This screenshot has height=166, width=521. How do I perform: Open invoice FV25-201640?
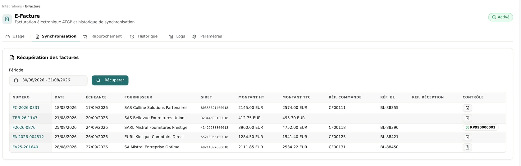pos(25,147)
